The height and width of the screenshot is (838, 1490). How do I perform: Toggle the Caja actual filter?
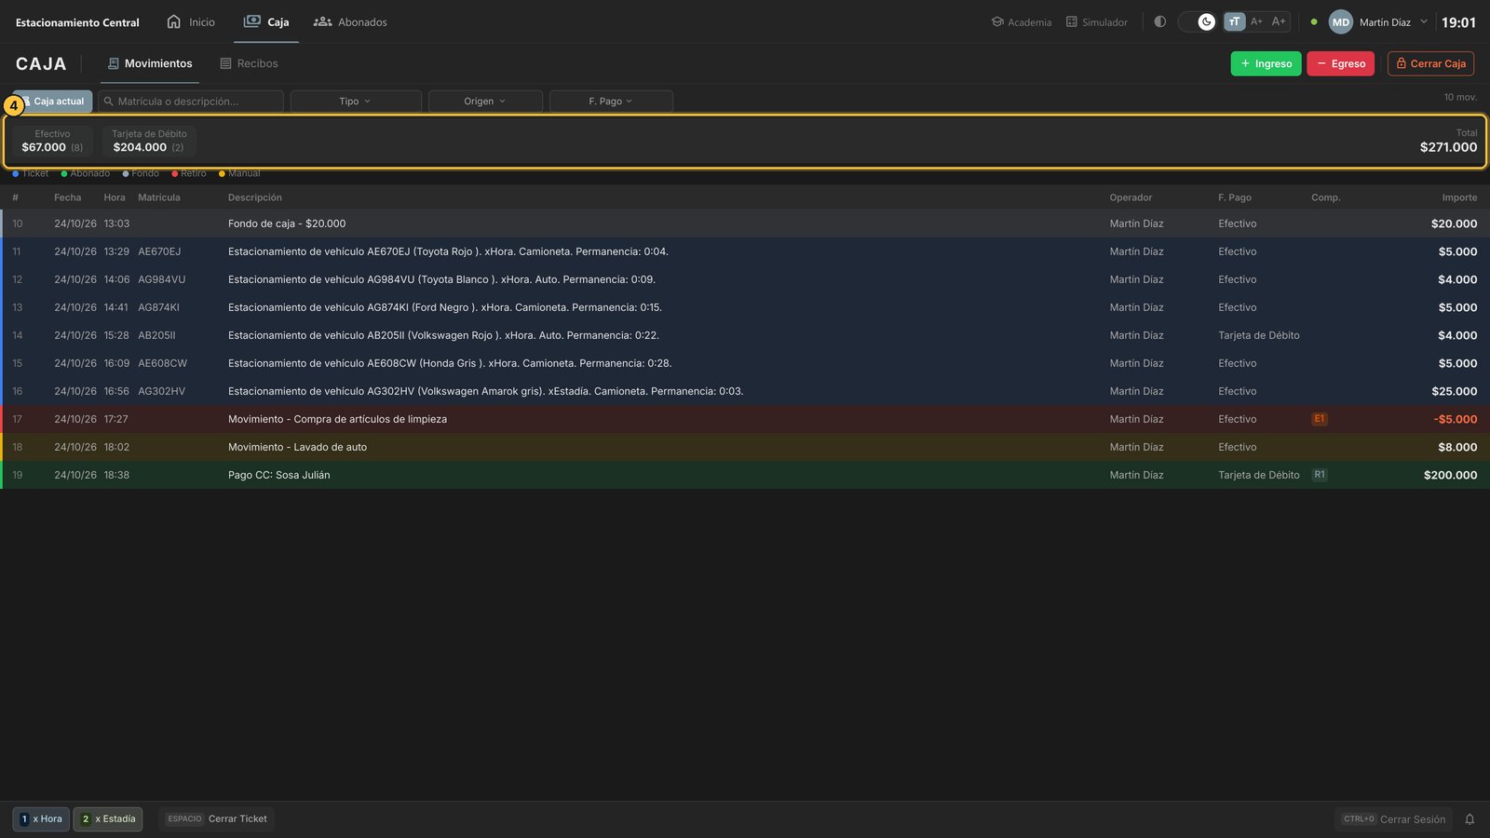click(53, 101)
